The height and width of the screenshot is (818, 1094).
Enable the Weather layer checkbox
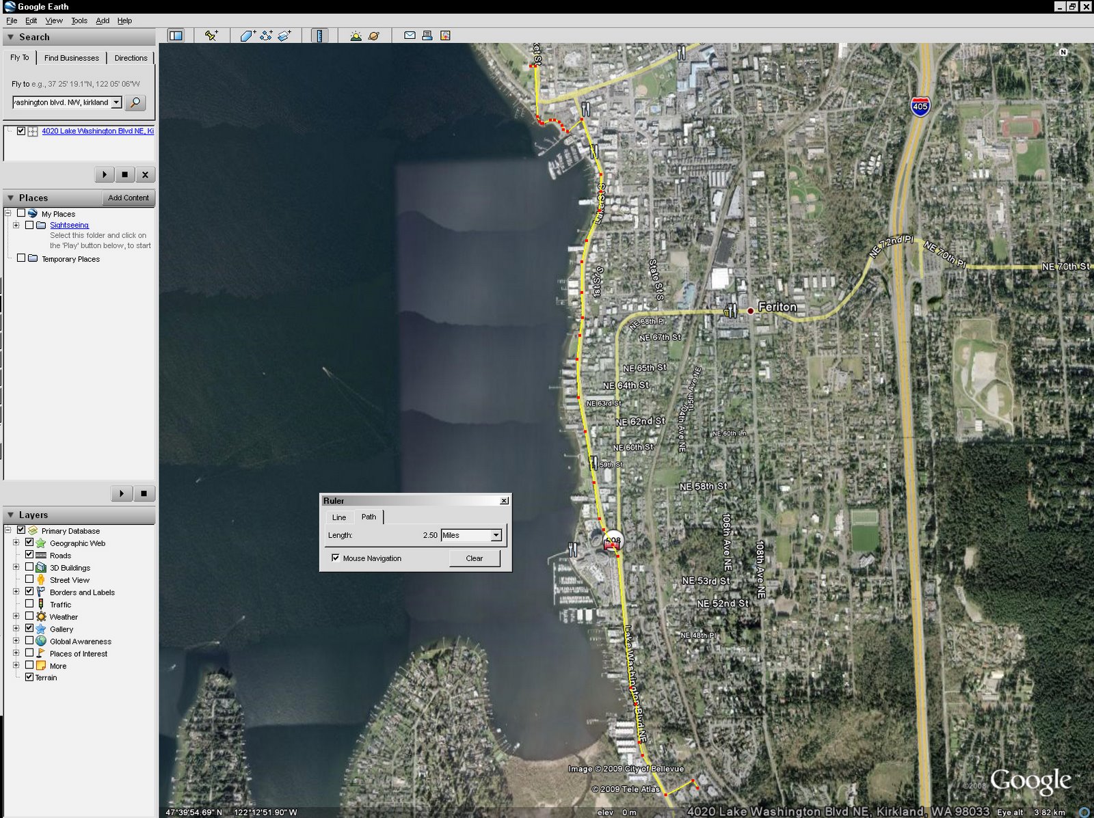click(x=29, y=616)
